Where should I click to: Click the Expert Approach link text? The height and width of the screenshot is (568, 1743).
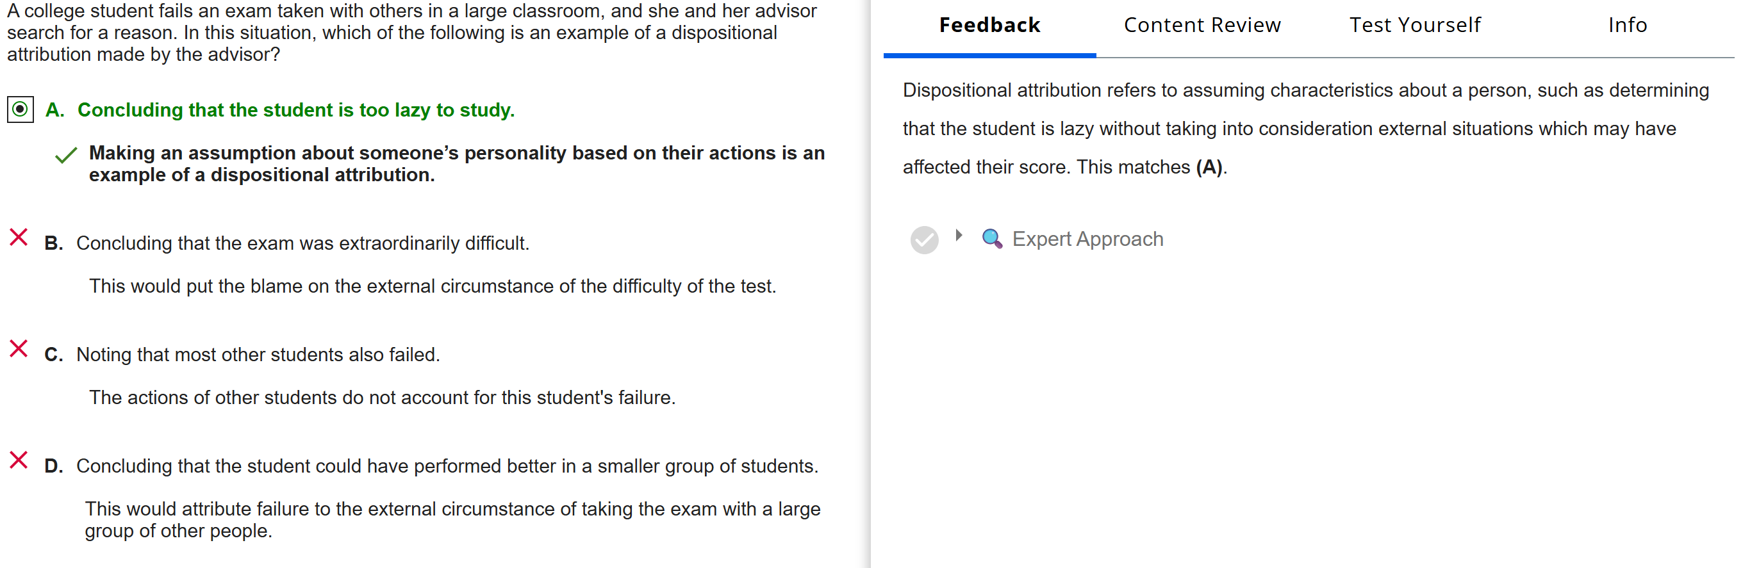(1087, 239)
